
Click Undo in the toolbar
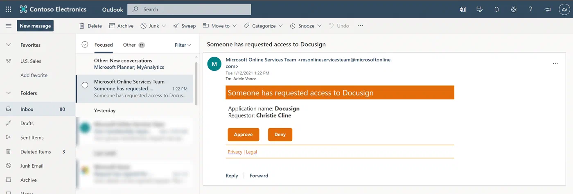(x=339, y=26)
